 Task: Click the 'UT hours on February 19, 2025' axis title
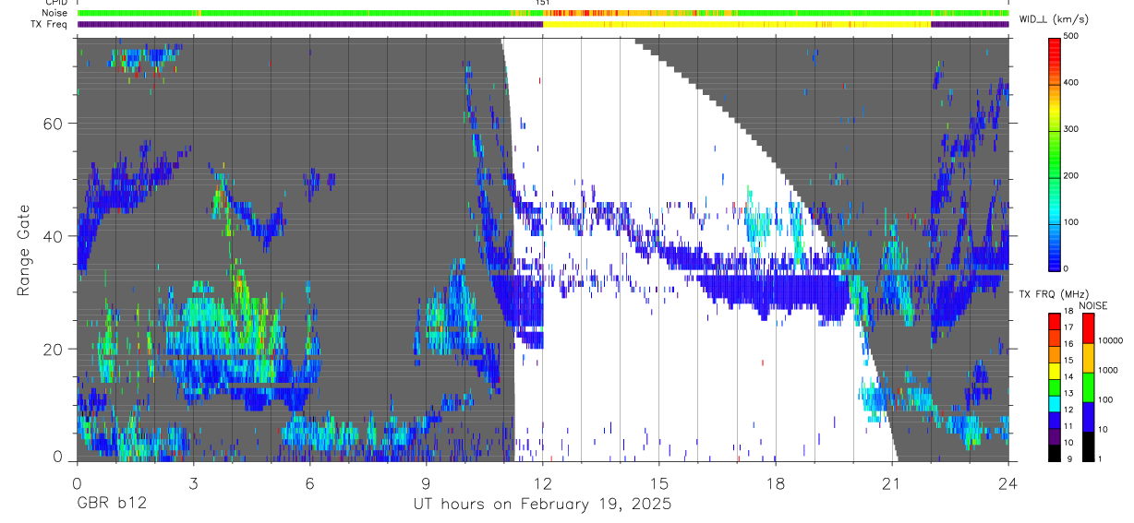coord(541,505)
